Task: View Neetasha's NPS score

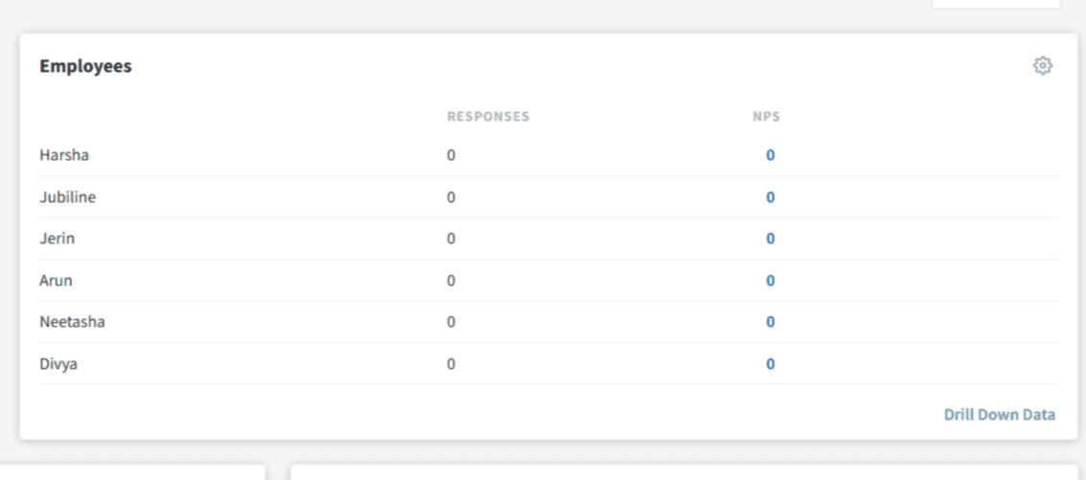Action: [770, 322]
